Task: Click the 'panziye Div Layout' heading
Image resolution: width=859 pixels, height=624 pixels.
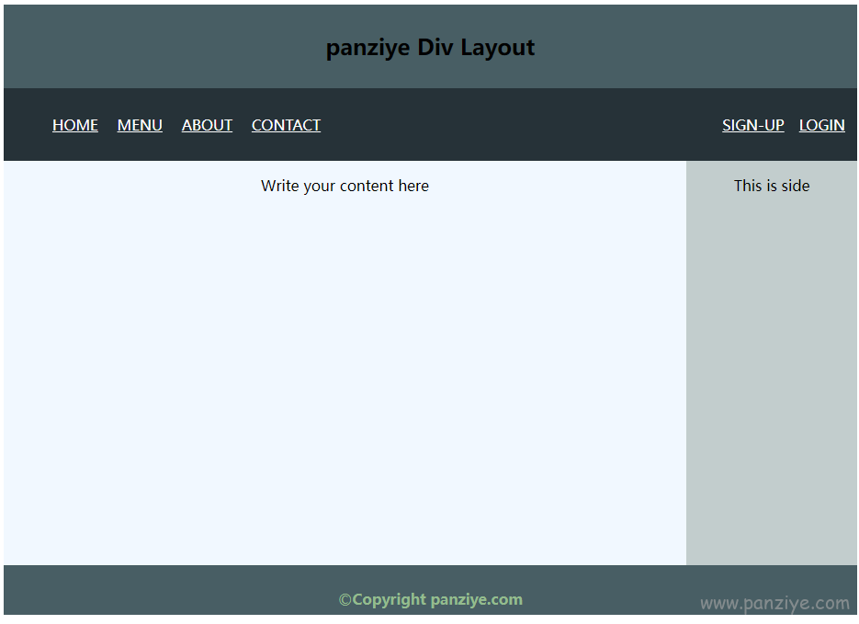Action: pyautogui.click(x=430, y=48)
